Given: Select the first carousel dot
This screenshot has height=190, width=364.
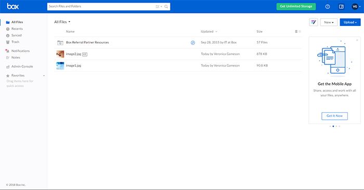Looking at the screenshot, I should click(x=330, y=126).
